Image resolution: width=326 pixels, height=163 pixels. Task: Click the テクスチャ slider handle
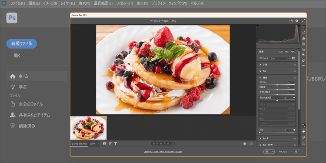(277, 85)
